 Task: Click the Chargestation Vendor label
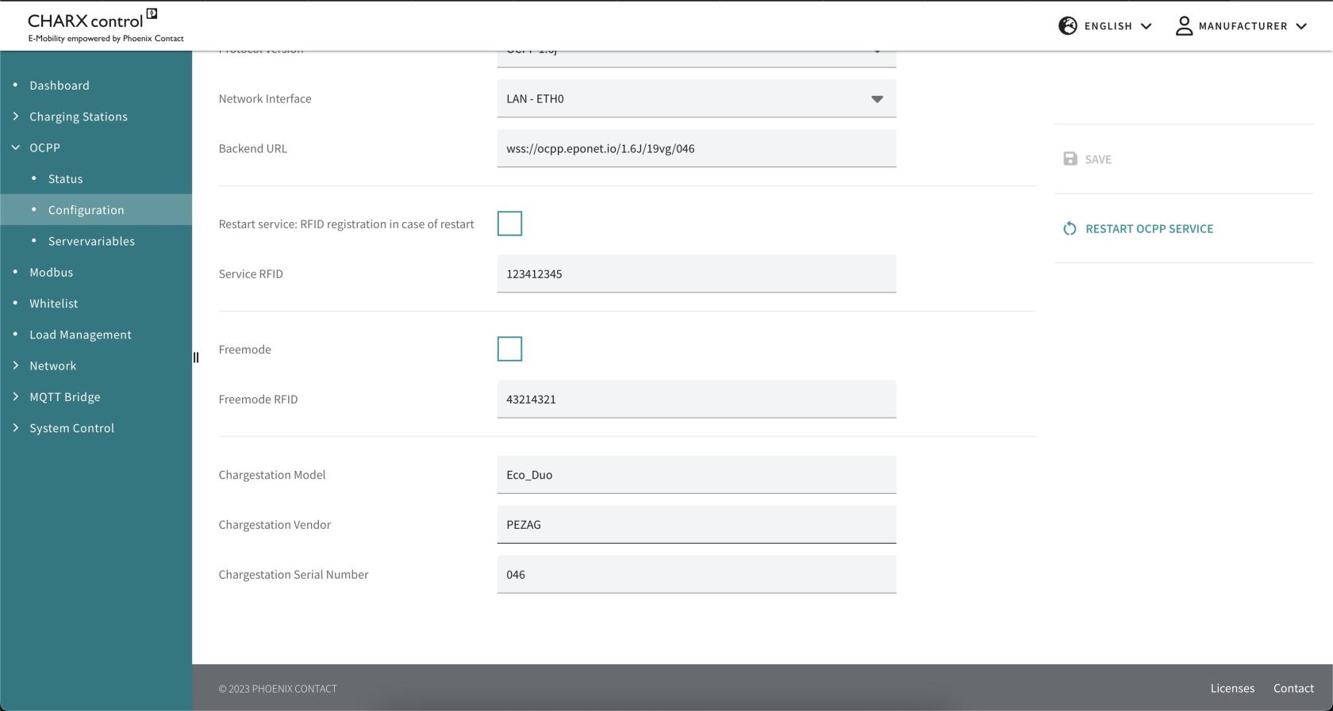click(x=275, y=524)
